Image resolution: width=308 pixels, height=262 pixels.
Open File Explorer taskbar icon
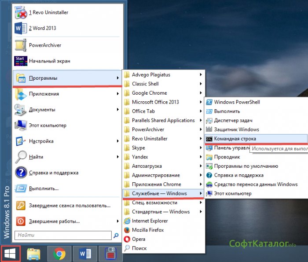(34, 254)
